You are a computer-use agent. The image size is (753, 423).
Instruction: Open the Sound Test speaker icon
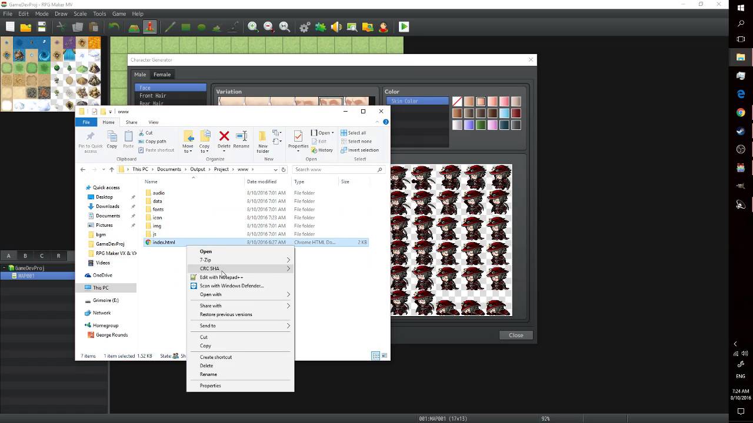pyautogui.click(x=336, y=27)
